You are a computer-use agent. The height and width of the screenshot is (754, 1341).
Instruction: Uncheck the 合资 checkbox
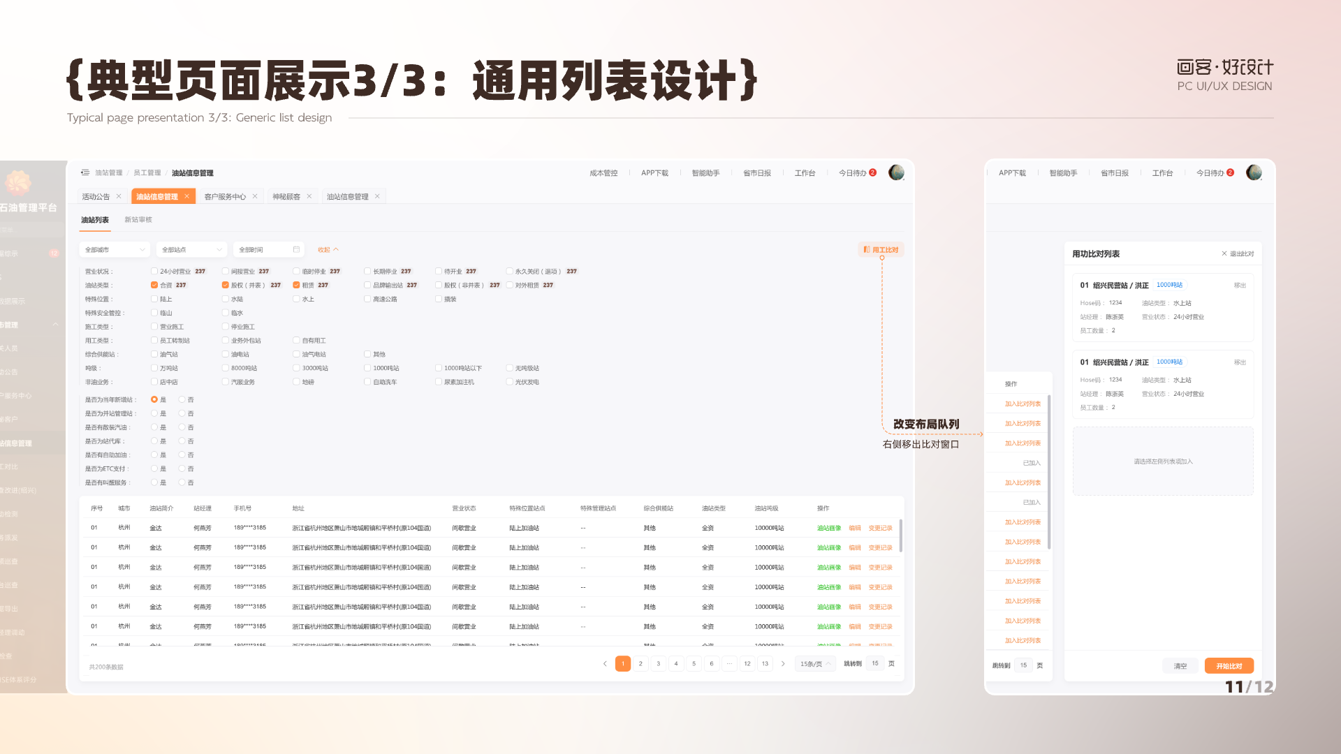click(x=154, y=285)
